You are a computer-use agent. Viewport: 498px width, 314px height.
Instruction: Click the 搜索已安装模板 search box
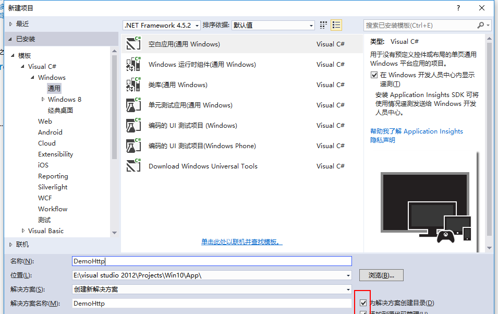420,25
